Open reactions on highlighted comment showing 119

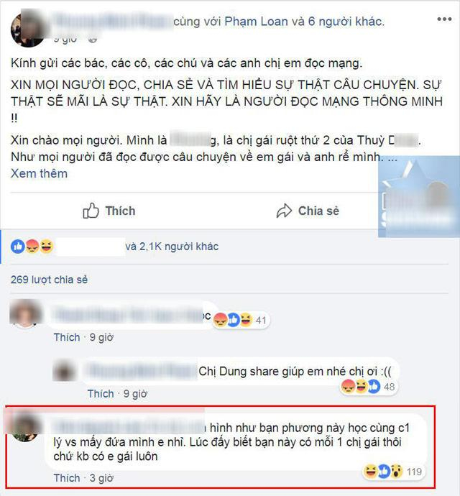coord(392,472)
